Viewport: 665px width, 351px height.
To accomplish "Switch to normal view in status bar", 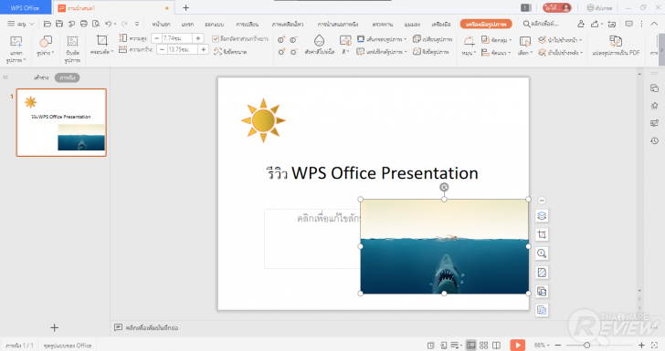I will pos(470,346).
